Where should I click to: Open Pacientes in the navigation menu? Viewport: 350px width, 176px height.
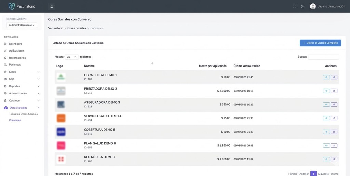[15, 65]
